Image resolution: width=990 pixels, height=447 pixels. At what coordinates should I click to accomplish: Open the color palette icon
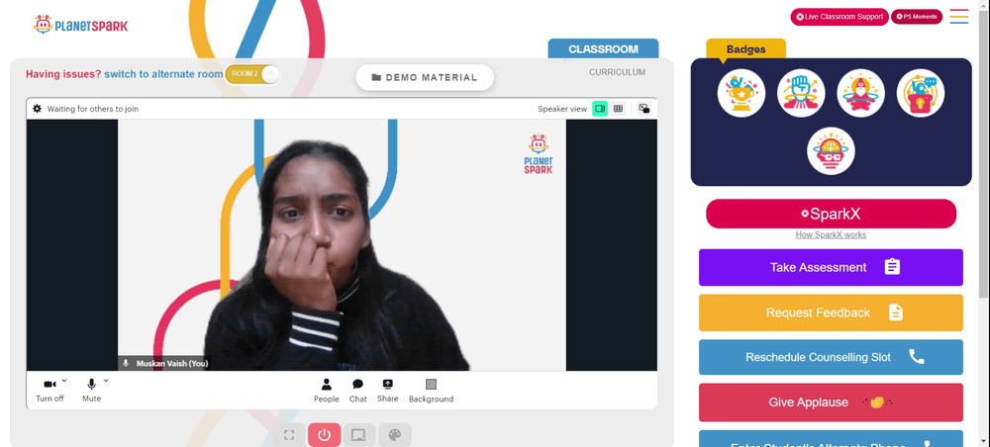395,435
